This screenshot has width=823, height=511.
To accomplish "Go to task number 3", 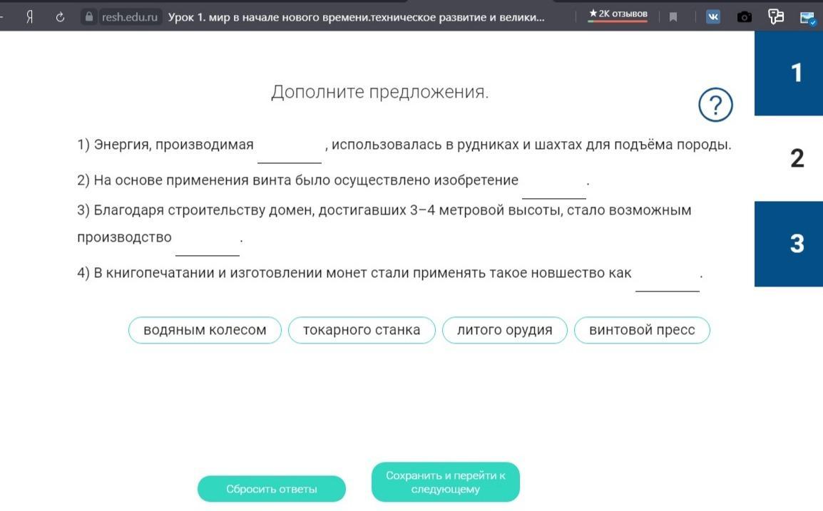I will 788,244.
